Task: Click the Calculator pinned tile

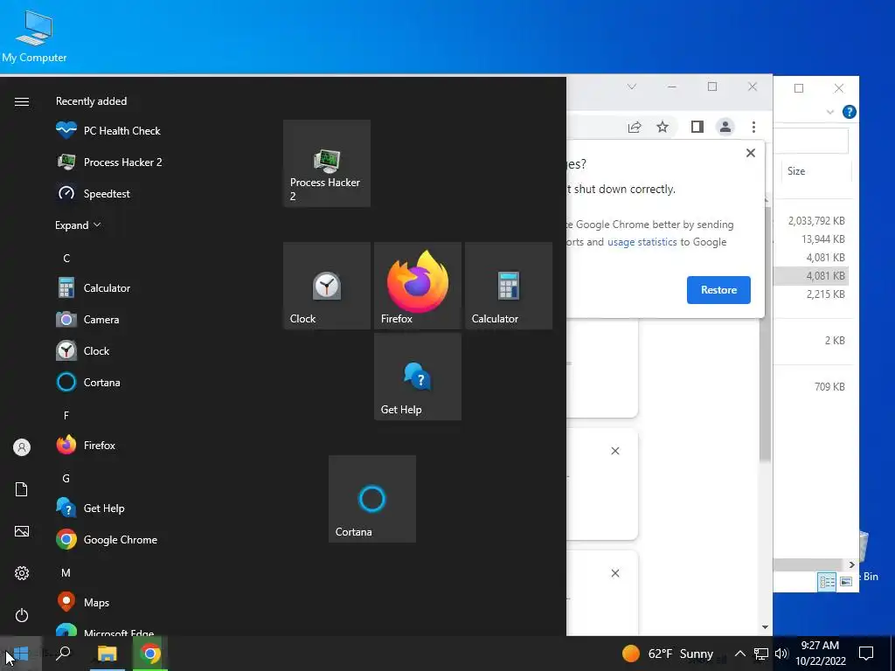Action: tap(508, 286)
